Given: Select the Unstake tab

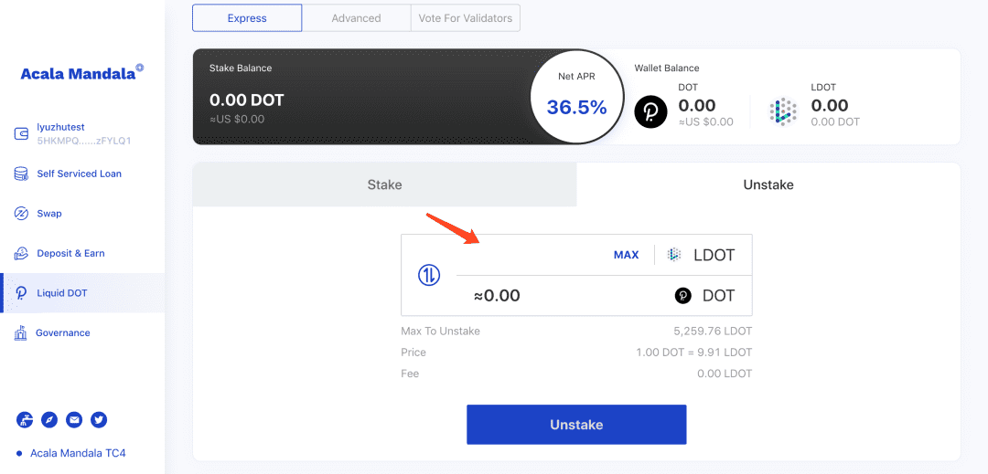Looking at the screenshot, I should tap(768, 184).
